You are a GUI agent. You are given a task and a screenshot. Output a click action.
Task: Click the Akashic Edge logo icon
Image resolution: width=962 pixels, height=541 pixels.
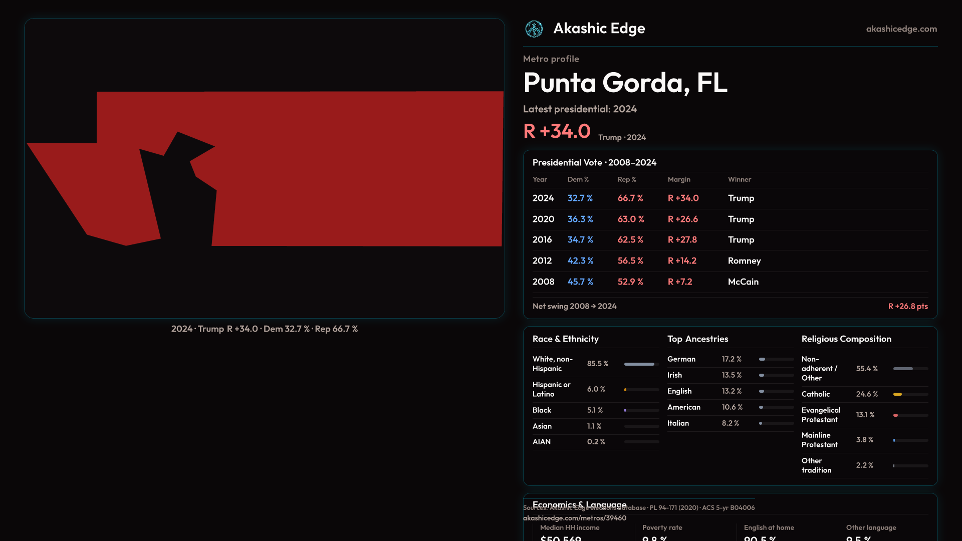tap(534, 29)
